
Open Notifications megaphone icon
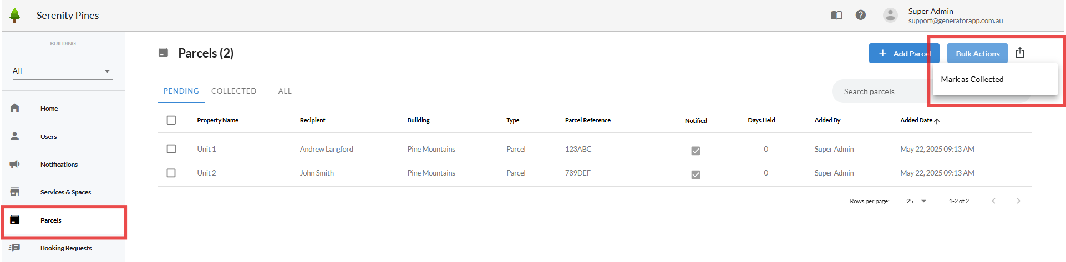tap(15, 164)
